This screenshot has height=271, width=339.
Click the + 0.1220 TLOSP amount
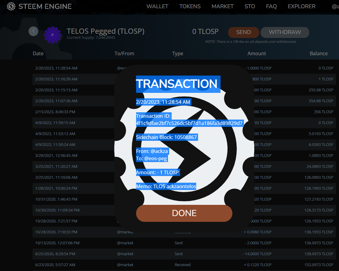(258, 265)
